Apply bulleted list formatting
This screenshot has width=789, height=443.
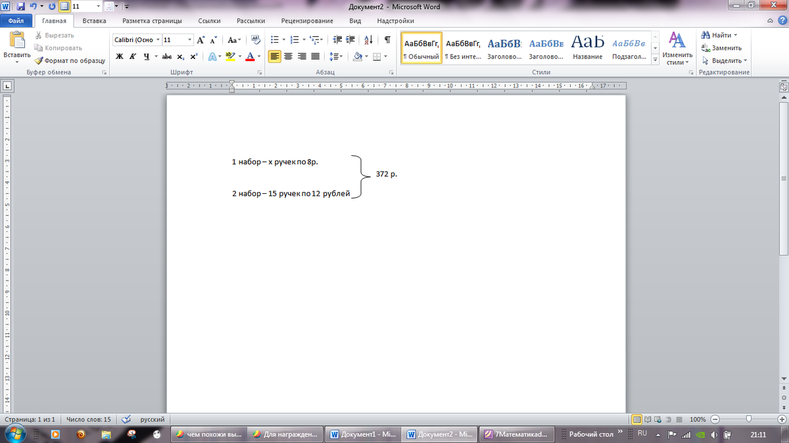(x=275, y=40)
